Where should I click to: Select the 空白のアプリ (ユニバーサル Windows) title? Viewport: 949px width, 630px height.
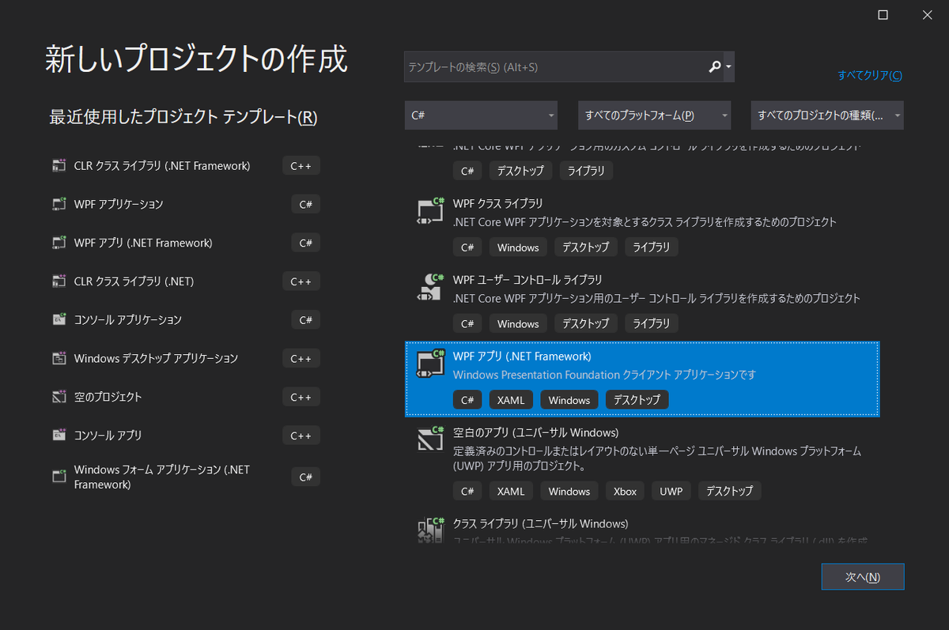[535, 432]
